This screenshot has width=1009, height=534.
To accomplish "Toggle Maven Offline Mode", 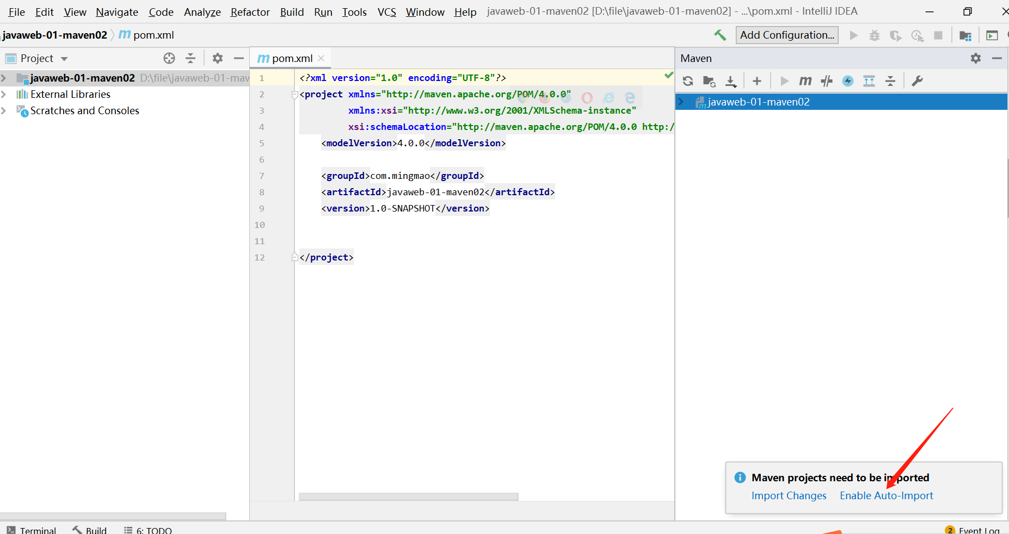I will click(x=827, y=81).
